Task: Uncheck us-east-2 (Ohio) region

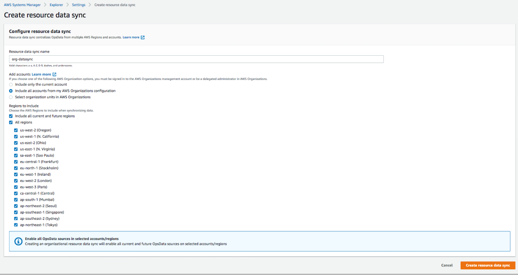Action: point(16,143)
